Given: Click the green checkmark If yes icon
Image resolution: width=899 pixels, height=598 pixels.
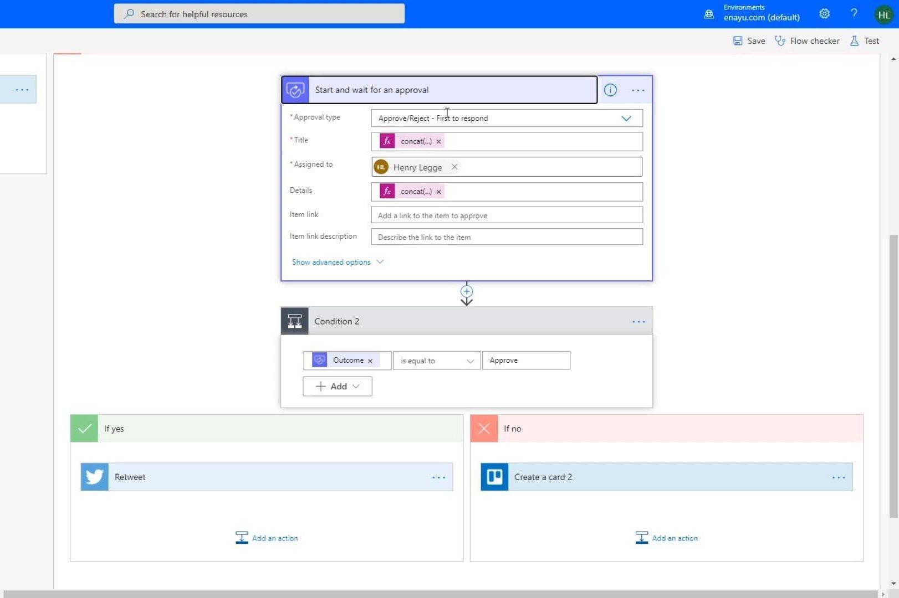Looking at the screenshot, I should pyautogui.click(x=84, y=429).
